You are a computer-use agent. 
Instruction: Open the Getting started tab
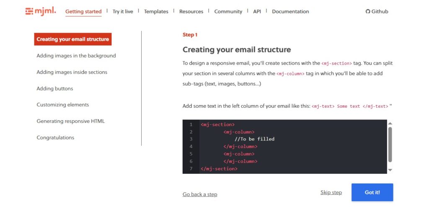coord(83,11)
